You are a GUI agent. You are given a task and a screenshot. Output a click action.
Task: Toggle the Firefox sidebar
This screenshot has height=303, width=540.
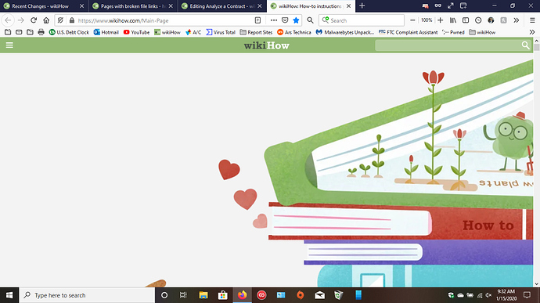click(x=466, y=20)
